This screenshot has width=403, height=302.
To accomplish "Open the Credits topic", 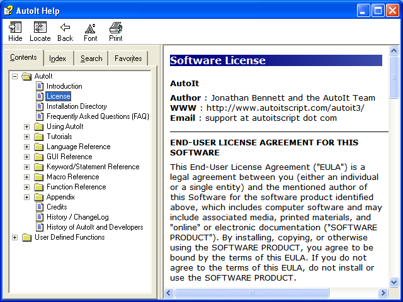I will [x=57, y=207].
